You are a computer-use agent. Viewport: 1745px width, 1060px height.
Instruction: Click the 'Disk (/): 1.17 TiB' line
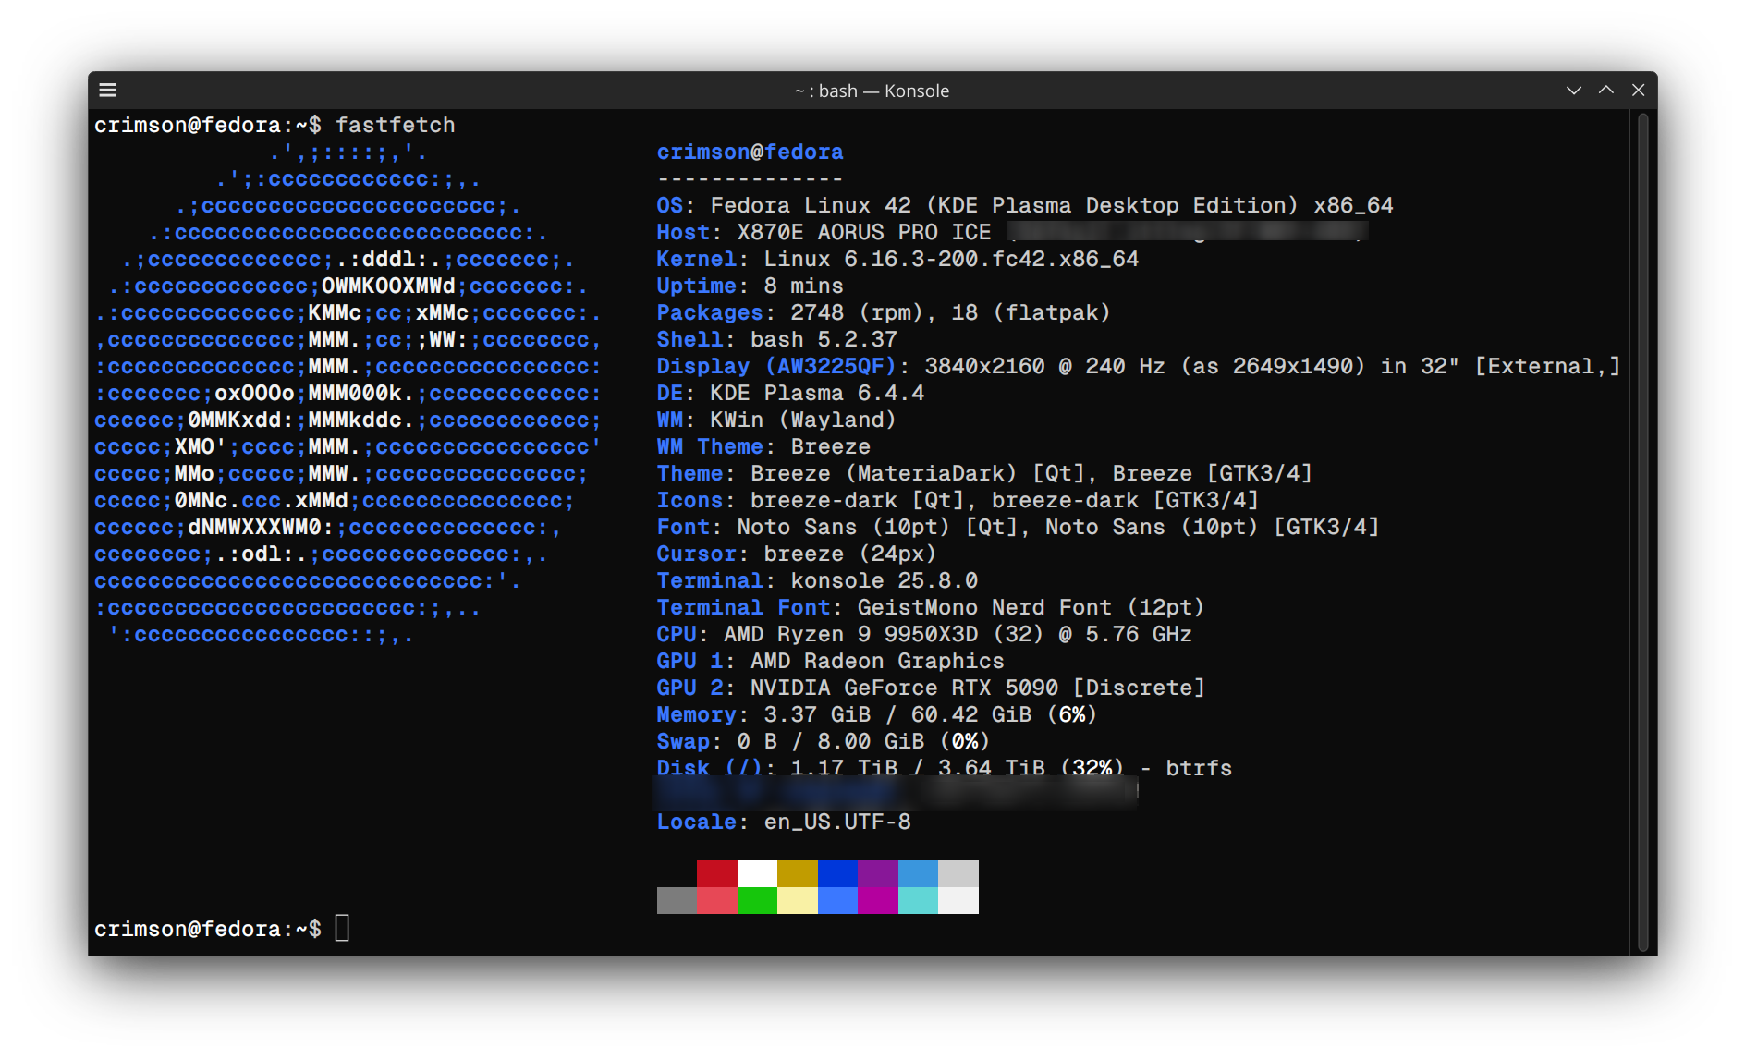[945, 768]
